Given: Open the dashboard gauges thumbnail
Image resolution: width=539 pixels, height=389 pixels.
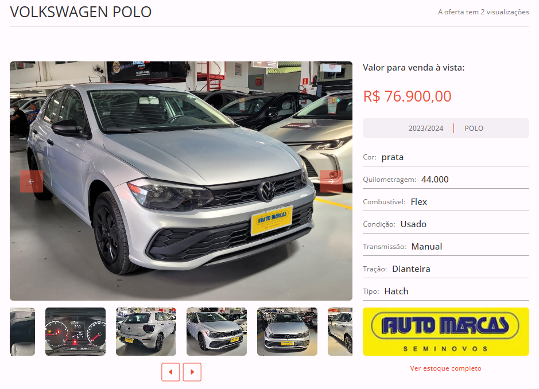Looking at the screenshot, I should (76, 331).
